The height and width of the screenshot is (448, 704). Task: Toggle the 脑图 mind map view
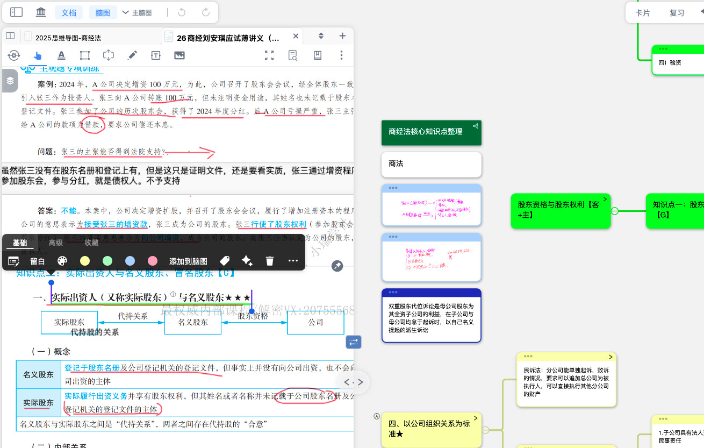pos(103,12)
